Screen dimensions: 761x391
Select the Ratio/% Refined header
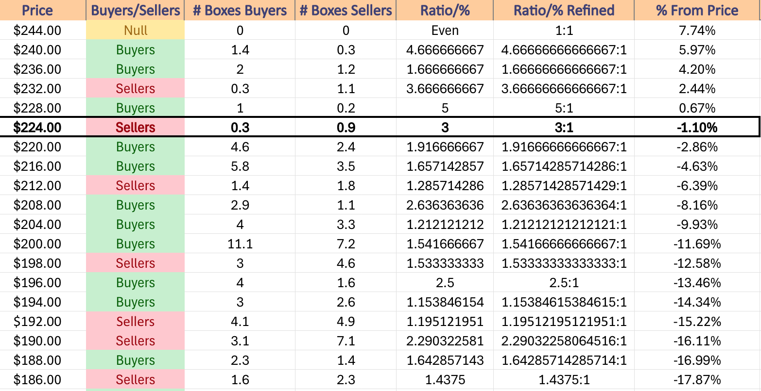(564, 10)
